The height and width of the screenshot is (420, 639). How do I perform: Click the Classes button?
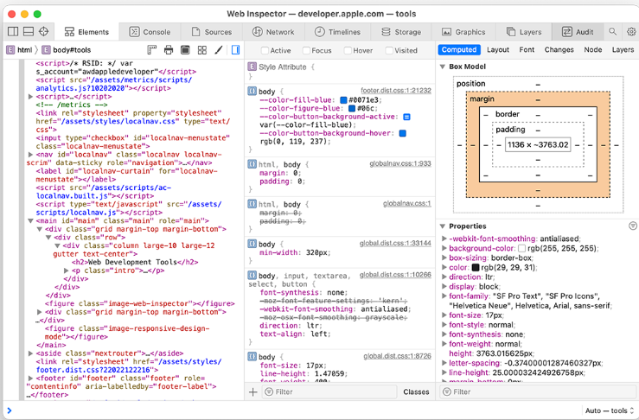tap(416, 391)
